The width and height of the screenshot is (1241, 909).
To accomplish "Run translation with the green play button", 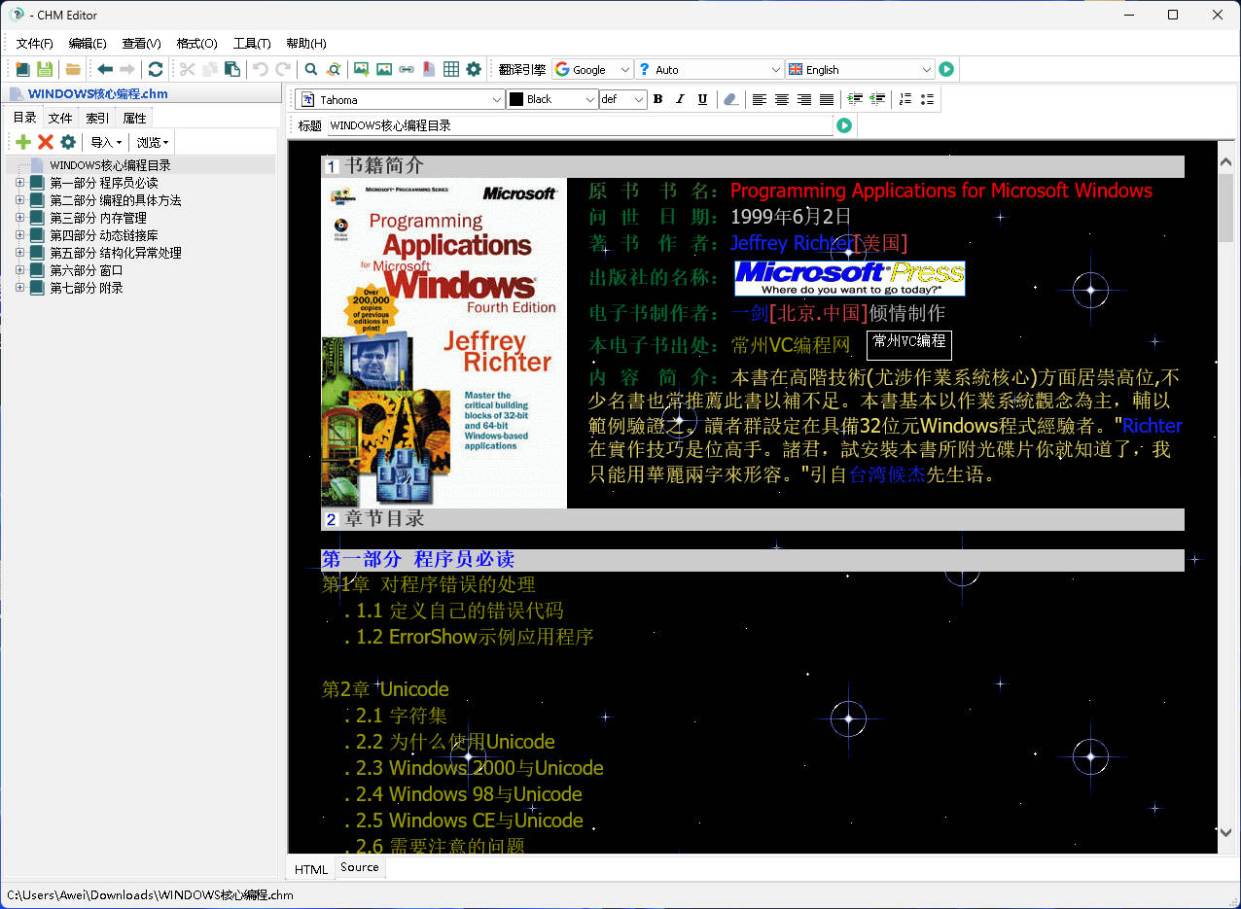I will 946,69.
